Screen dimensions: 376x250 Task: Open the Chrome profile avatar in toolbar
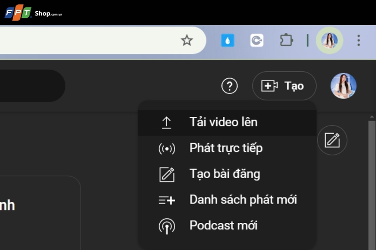coord(329,40)
